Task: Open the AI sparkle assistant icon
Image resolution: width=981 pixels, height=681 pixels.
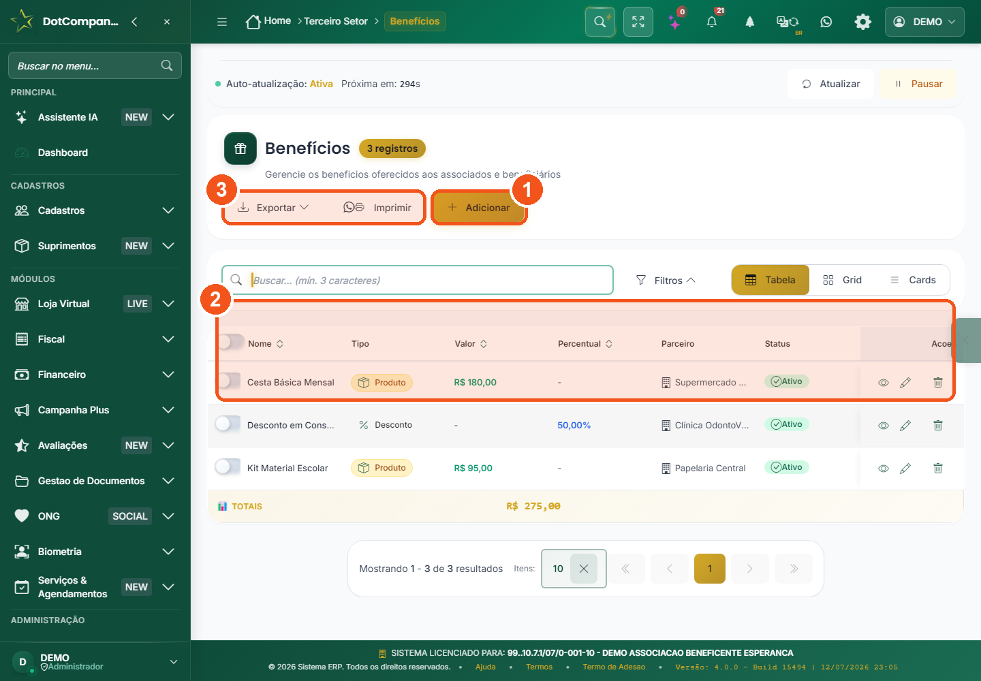Action: [674, 22]
